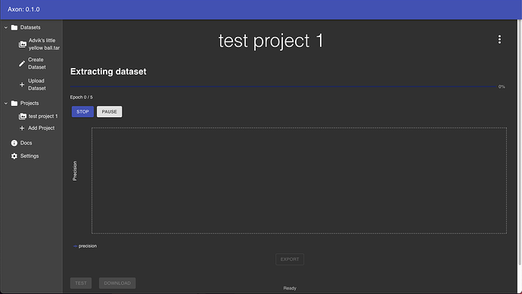Stop the training with the STOP button
The width and height of the screenshot is (522, 294).
(82, 112)
